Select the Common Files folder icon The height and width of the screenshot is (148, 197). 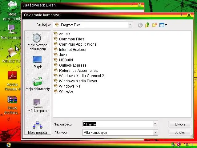[x=56, y=39]
